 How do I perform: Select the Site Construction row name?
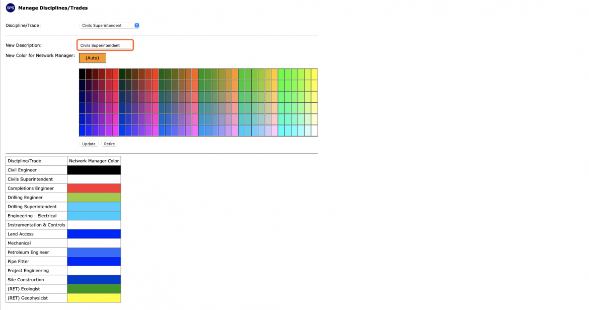point(26,280)
